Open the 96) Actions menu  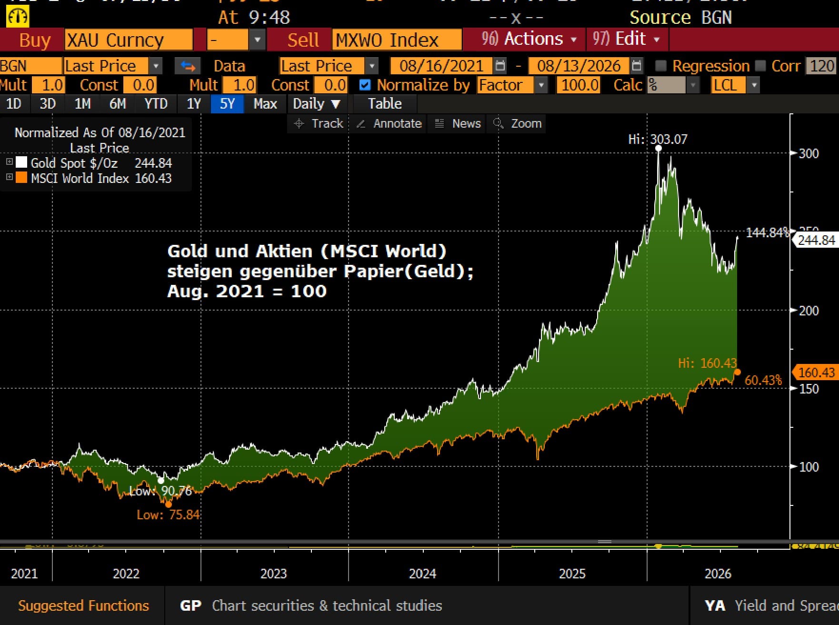[x=529, y=39]
